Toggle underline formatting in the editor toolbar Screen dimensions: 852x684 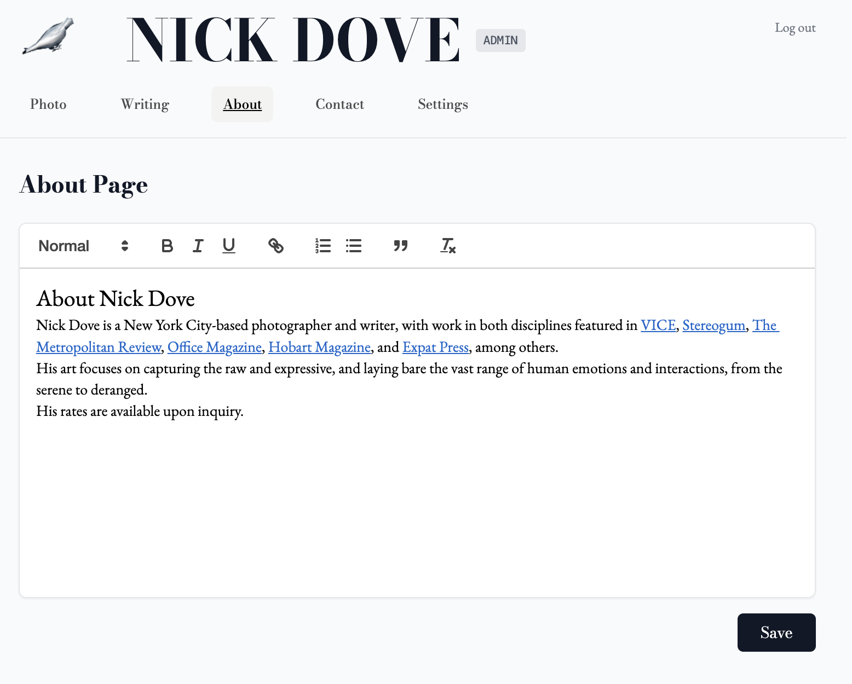coord(229,246)
